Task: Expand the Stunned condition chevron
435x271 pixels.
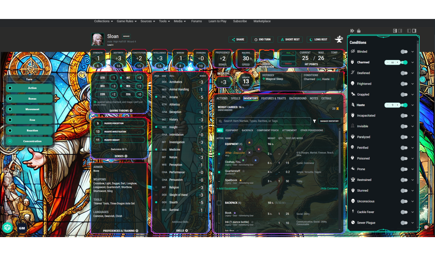Action: tap(413, 191)
